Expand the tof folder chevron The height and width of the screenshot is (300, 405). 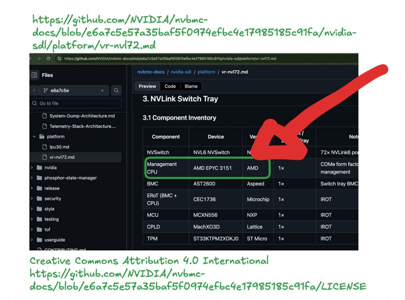pos(32,230)
